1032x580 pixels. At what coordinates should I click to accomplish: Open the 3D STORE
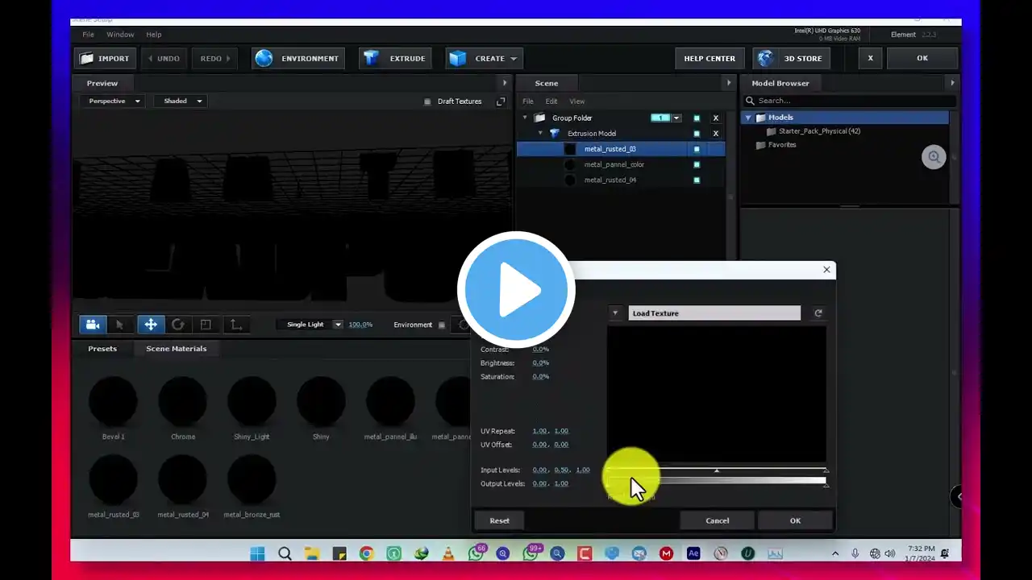coord(792,59)
